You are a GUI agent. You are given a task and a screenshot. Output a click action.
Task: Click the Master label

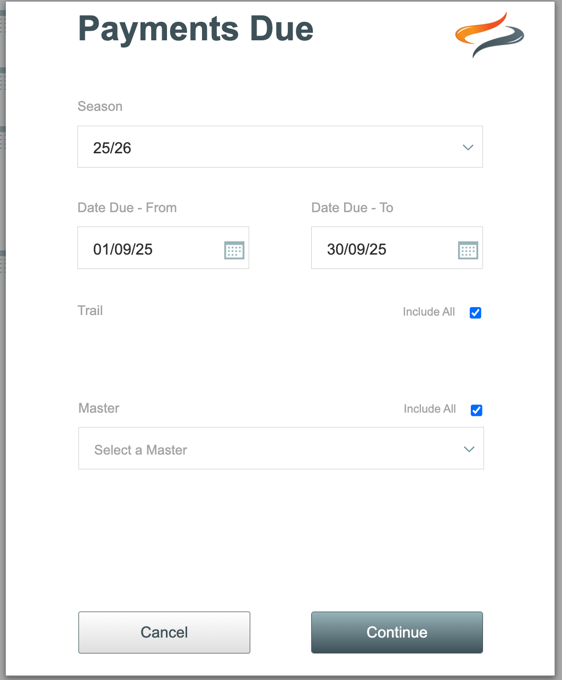click(99, 408)
